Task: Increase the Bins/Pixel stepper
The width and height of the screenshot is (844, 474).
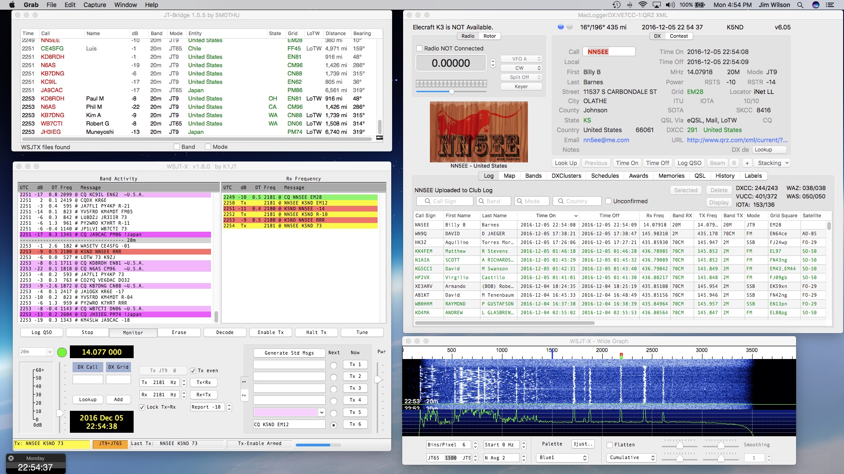Action: pos(475,443)
